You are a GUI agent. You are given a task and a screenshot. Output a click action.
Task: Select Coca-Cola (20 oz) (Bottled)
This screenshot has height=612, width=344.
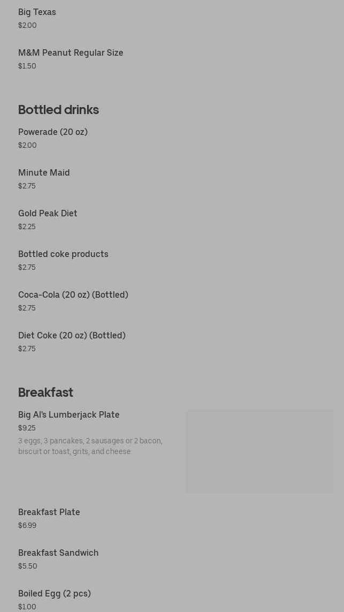point(73,295)
